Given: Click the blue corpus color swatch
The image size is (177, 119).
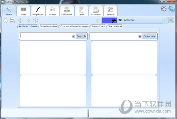Looking at the screenshot, I should pyautogui.click(x=109, y=20).
